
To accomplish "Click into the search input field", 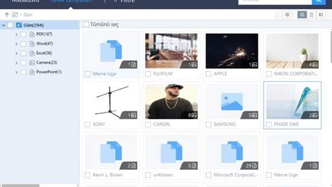I will click(x=275, y=1).
